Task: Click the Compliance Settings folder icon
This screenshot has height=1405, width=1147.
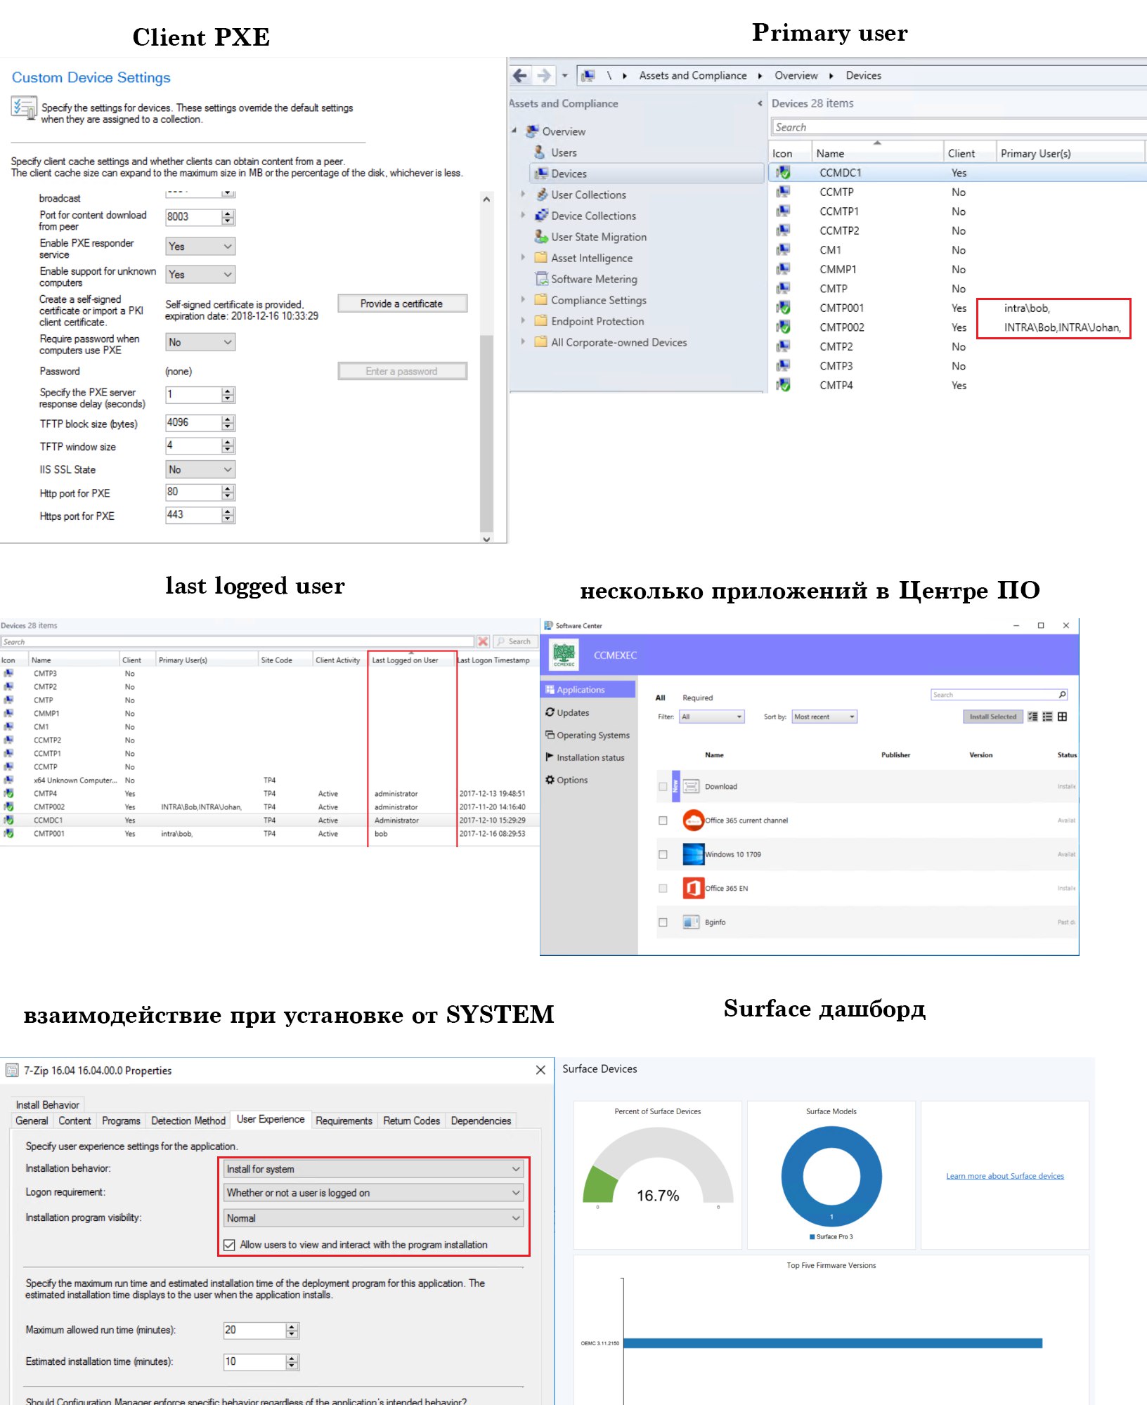Action: click(540, 300)
